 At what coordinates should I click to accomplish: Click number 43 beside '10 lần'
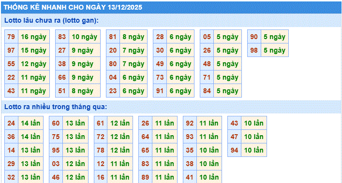[x=234, y=123]
